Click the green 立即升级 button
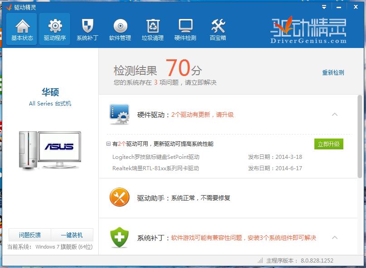The image size is (366, 268). [329, 144]
